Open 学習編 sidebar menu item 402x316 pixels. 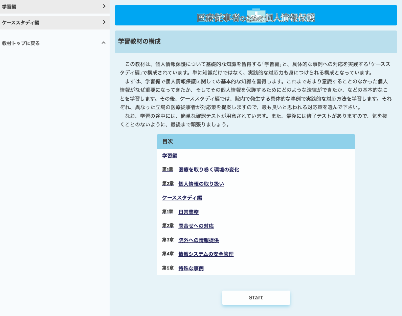[54, 7]
